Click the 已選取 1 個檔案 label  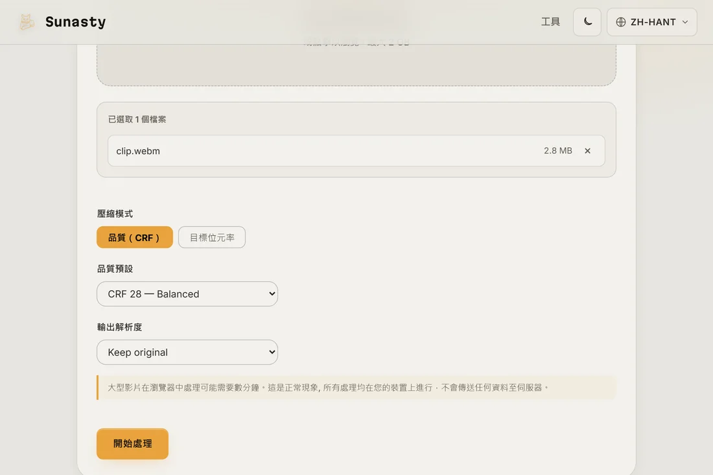point(137,119)
